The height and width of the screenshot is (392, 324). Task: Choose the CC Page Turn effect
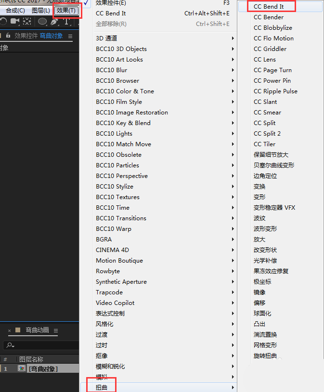272,70
